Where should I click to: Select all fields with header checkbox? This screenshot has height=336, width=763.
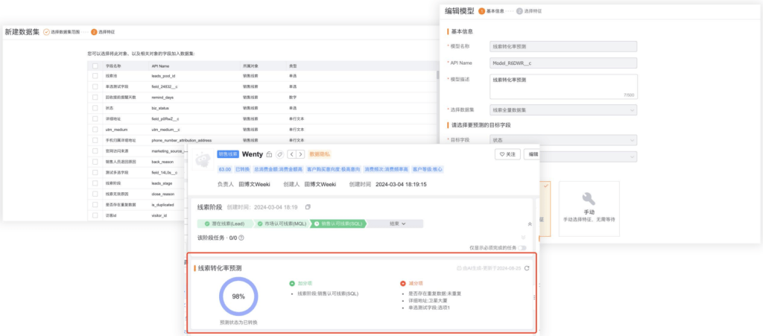[95, 66]
